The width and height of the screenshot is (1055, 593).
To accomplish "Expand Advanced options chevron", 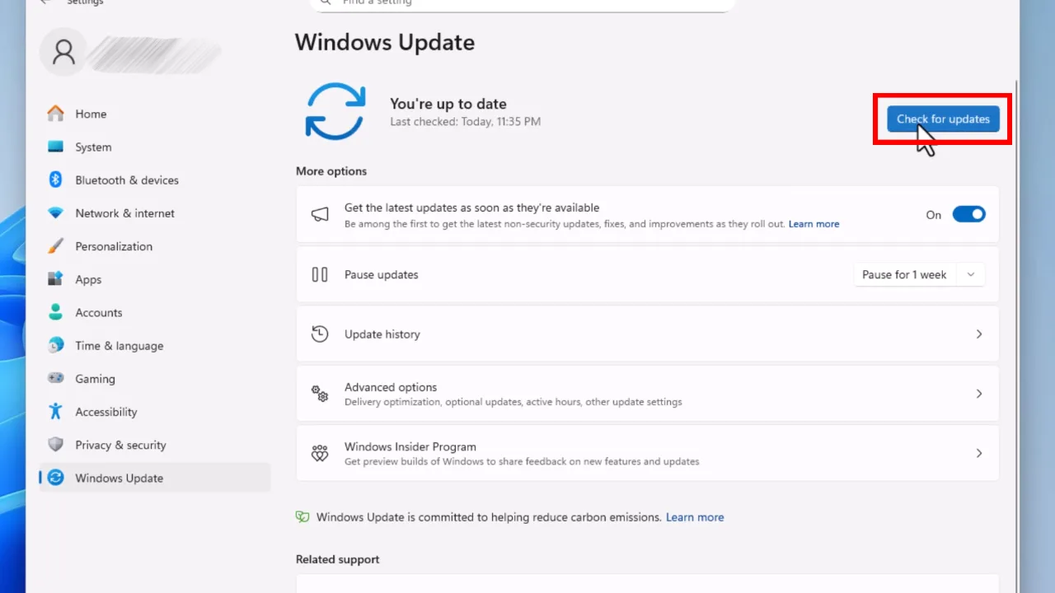I will (x=979, y=394).
